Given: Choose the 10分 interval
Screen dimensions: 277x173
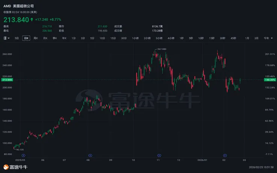Looking at the screenshot, I should click(x=102, y=38).
